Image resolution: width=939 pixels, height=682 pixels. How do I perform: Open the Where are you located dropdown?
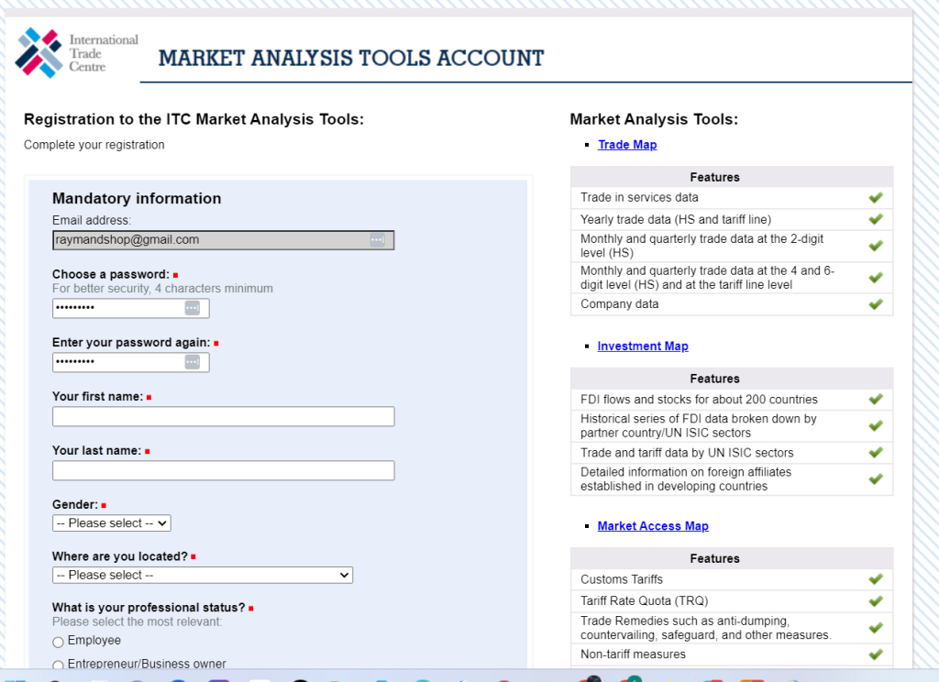click(203, 575)
